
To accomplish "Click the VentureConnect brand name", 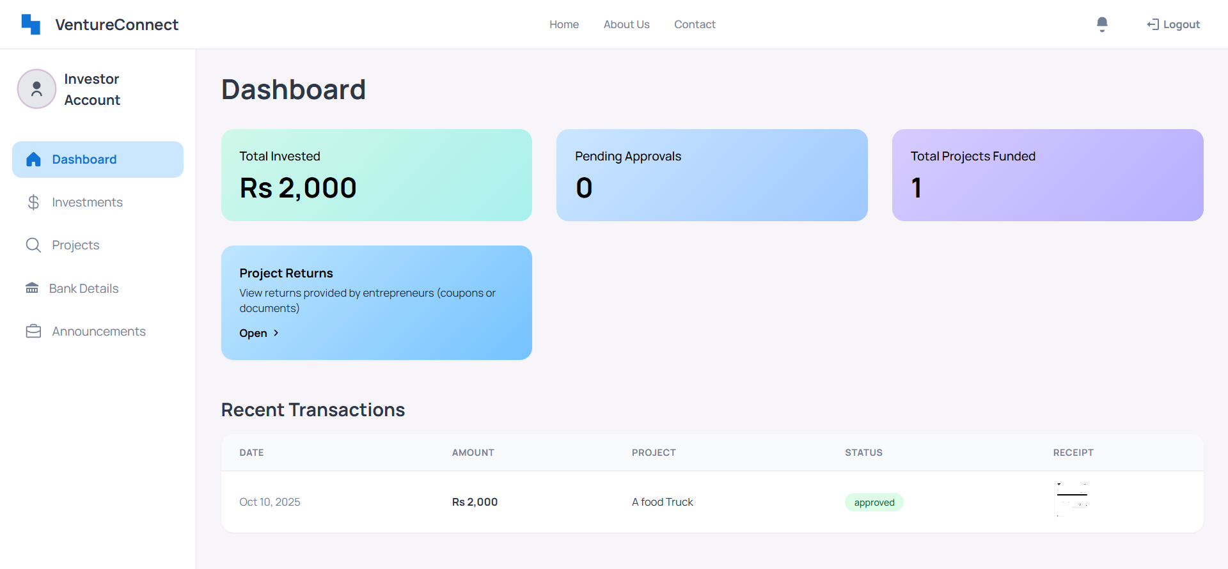I will pos(116,24).
